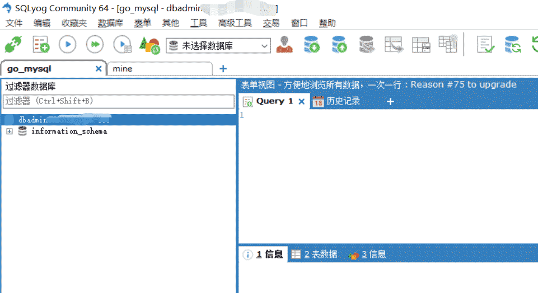Image resolution: width=538 pixels, height=293 pixels.
Task: Open a new query editor icon
Action: 41,45
